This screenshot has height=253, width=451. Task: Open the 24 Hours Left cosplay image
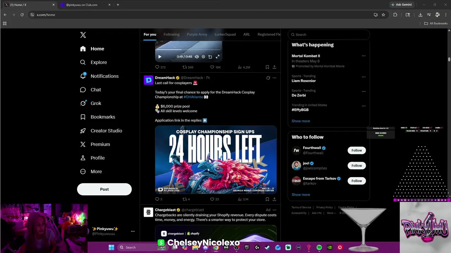pos(216,160)
